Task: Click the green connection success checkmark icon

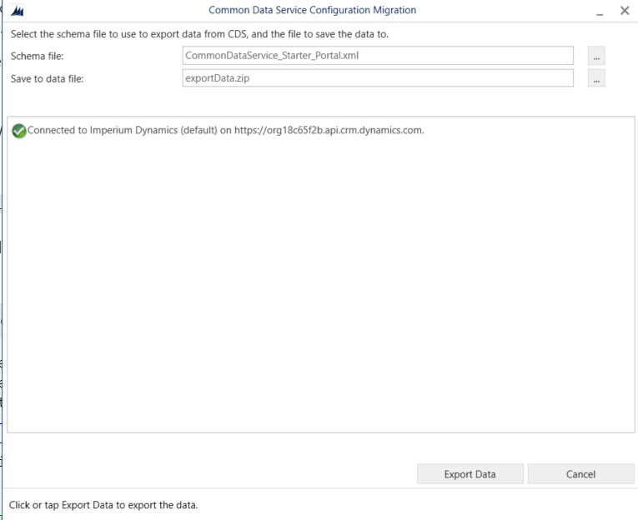Action: (19, 131)
